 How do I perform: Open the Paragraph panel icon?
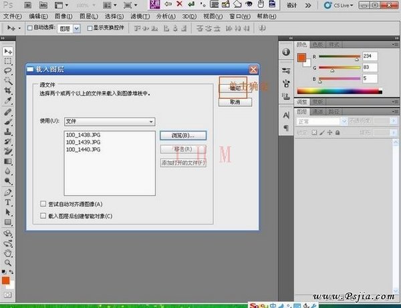[286, 127]
